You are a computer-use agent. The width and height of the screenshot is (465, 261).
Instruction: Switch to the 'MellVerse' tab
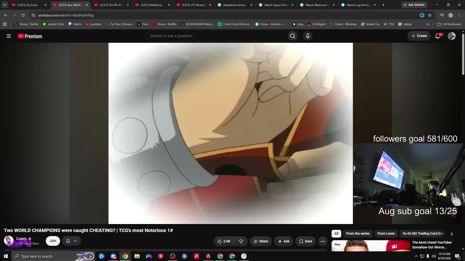click(x=152, y=5)
